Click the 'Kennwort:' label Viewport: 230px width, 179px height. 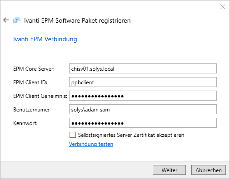tap(25, 123)
